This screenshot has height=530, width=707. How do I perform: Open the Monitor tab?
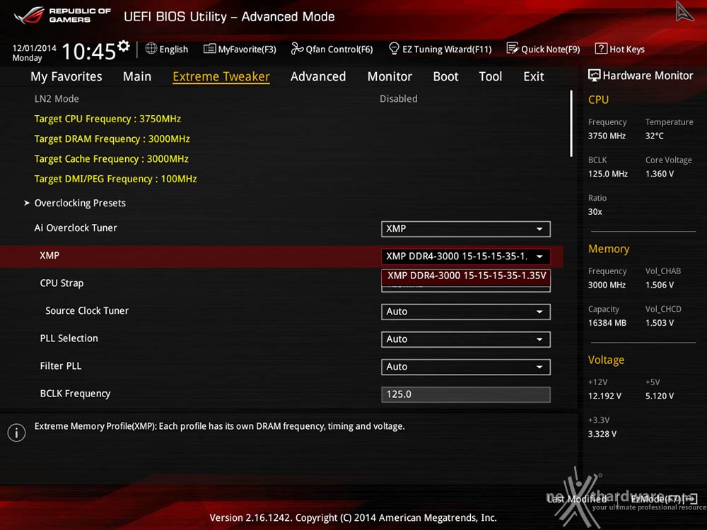click(390, 76)
